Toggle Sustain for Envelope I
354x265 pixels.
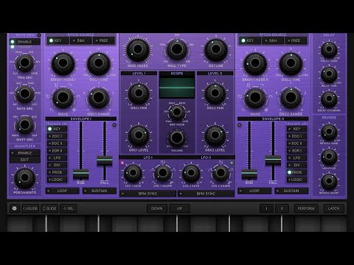(100, 191)
